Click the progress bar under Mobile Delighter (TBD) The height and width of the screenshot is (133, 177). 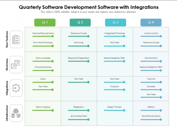pos(114,61)
